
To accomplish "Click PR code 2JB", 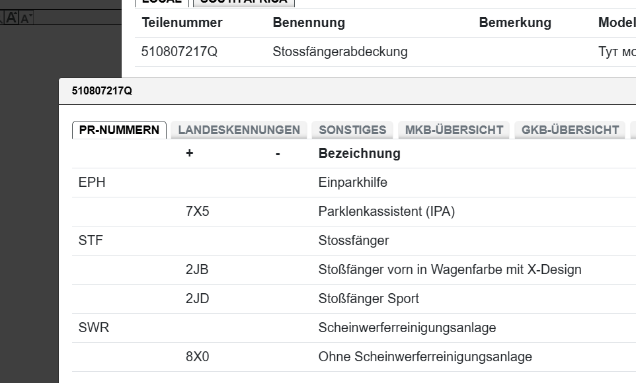I will point(197,269).
